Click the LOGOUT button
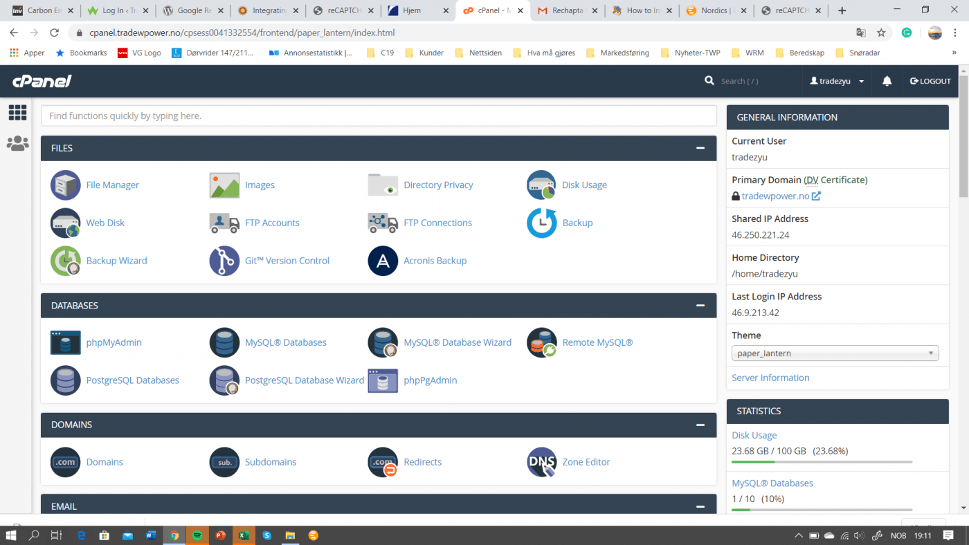This screenshot has height=545, width=969. click(x=930, y=81)
